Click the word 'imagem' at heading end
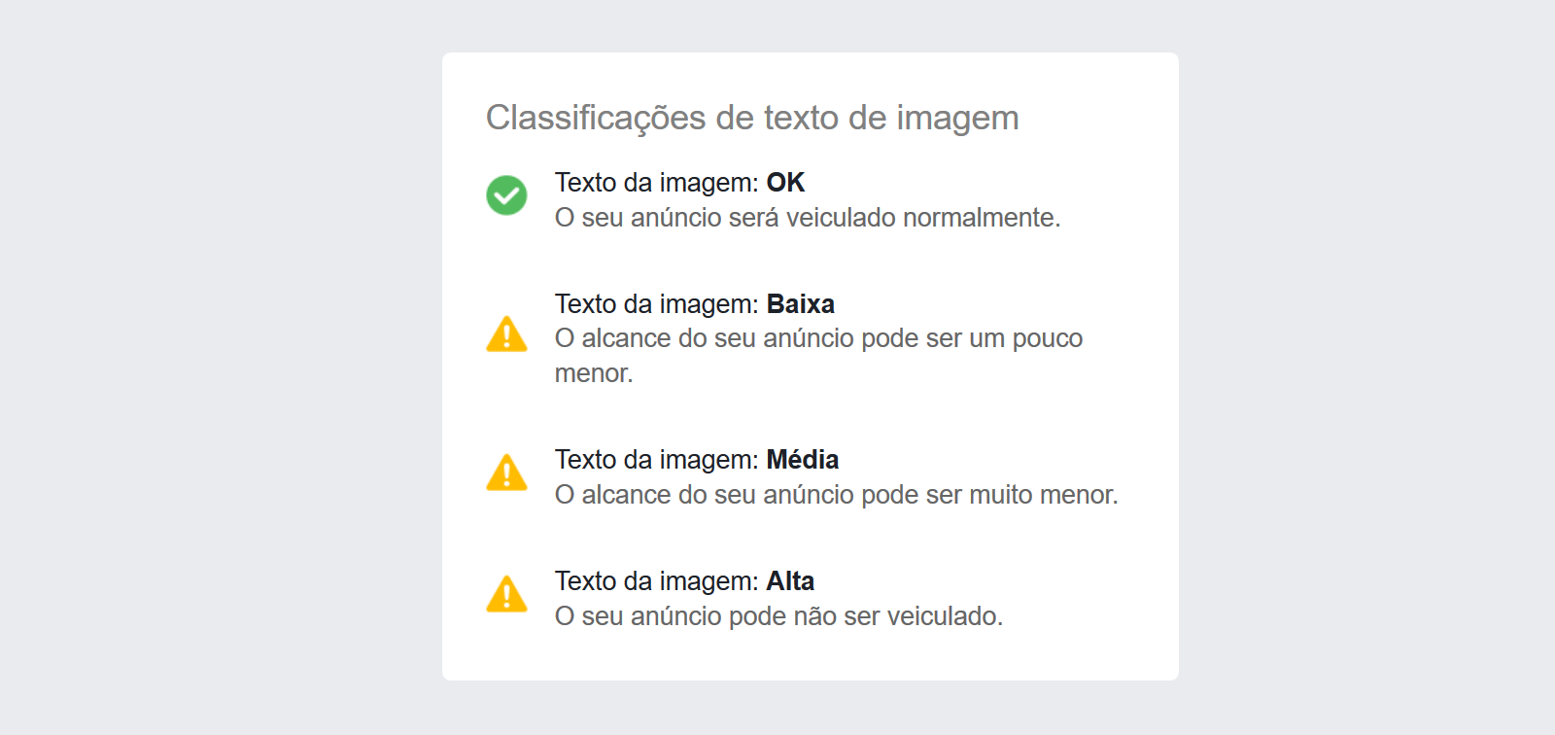The image size is (1555, 735). (x=957, y=120)
